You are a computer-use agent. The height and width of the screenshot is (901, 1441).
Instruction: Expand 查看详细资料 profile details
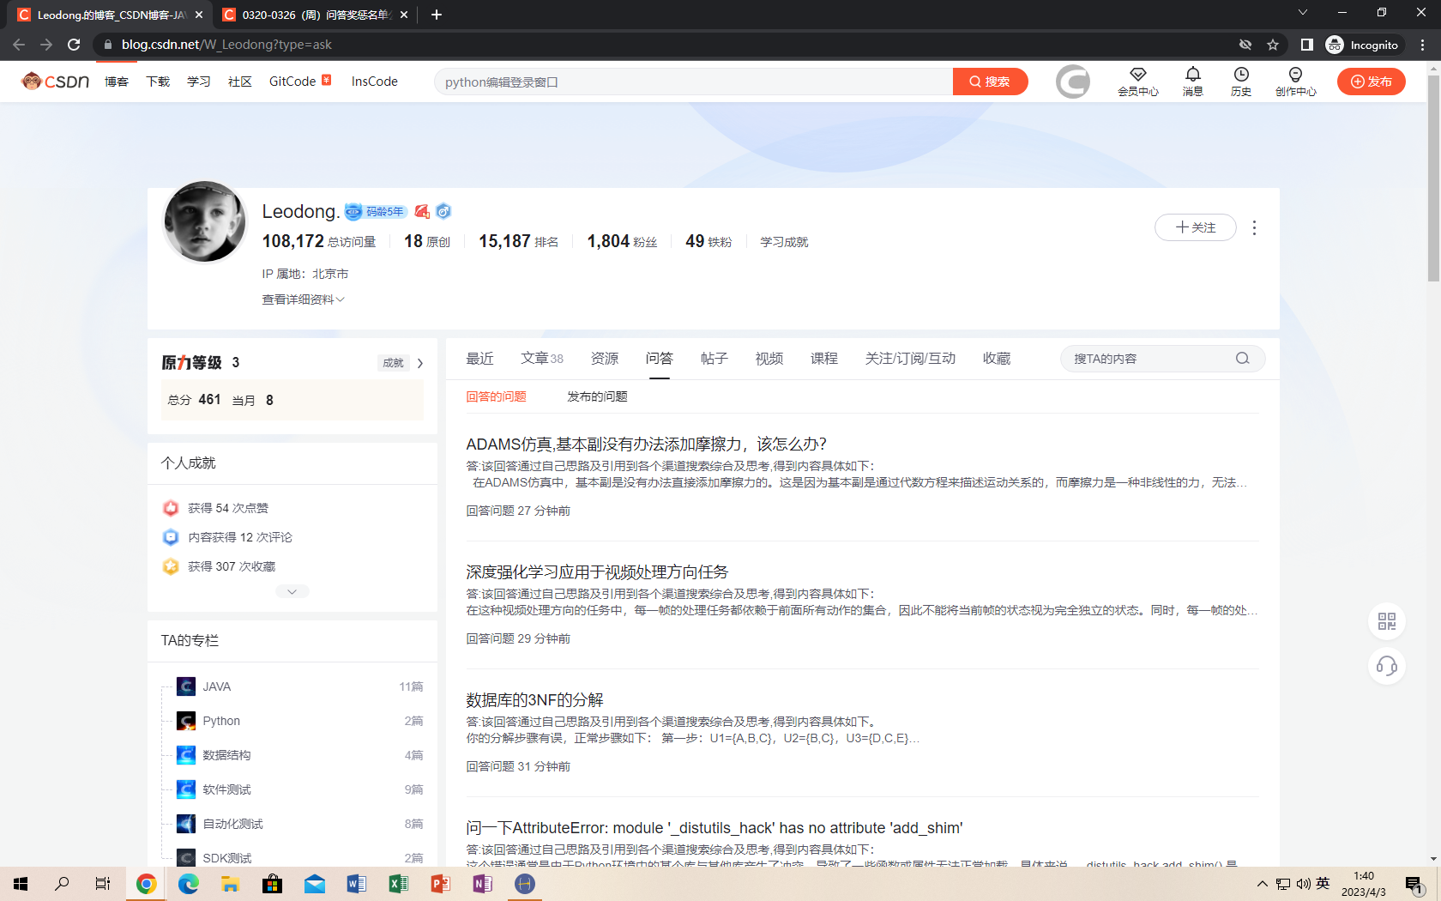tap(303, 299)
